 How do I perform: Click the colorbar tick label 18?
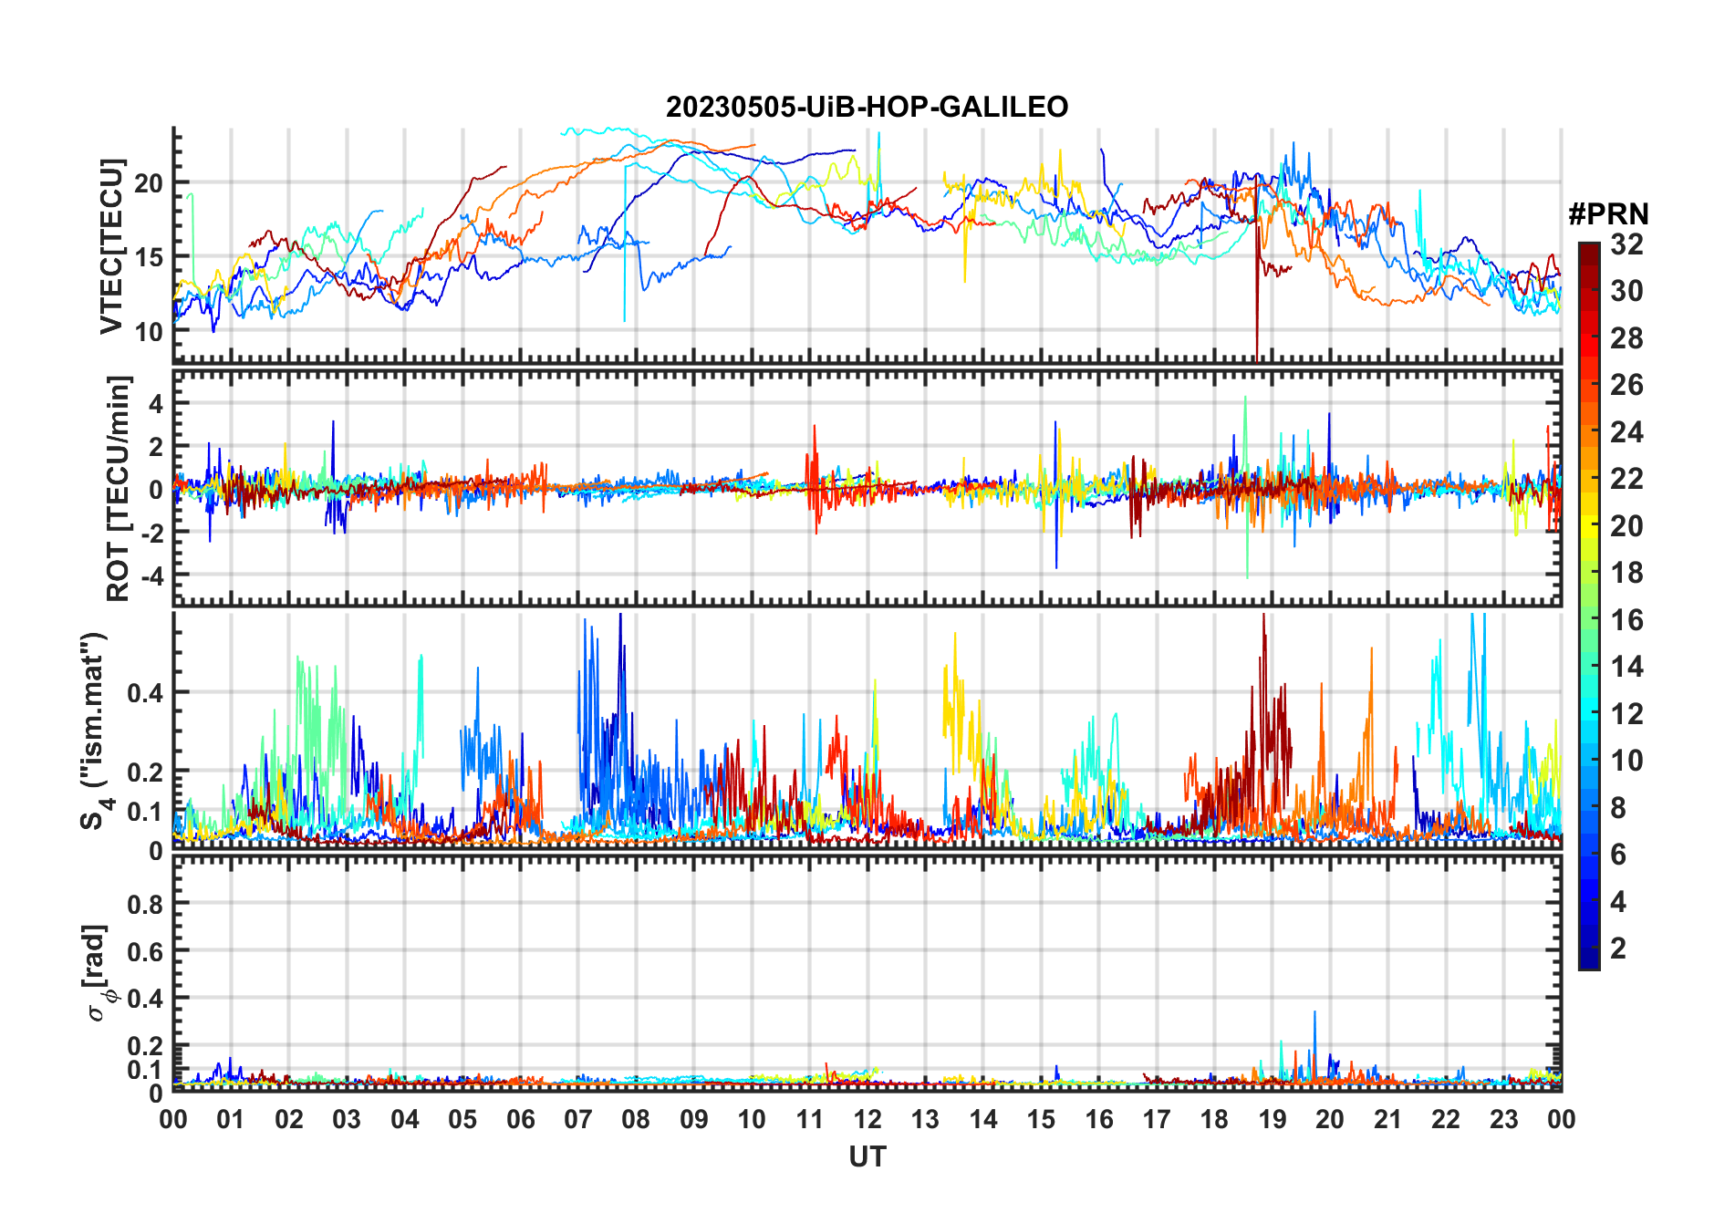(1626, 573)
